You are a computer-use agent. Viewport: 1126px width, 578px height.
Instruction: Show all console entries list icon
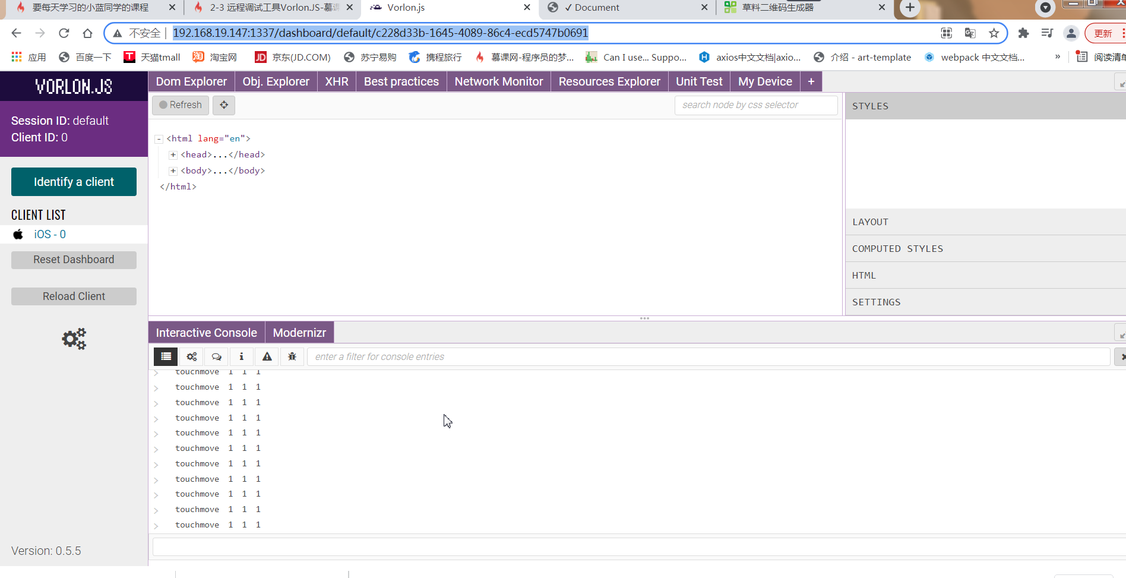click(x=166, y=356)
